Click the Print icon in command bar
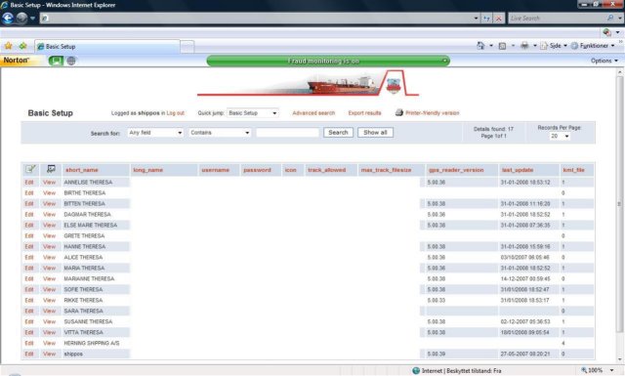This screenshot has height=376, width=625. tap(524, 46)
